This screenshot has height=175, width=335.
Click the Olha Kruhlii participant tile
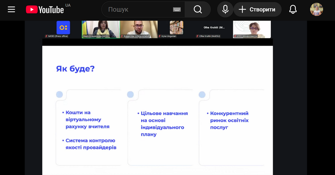(x=214, y=29)
